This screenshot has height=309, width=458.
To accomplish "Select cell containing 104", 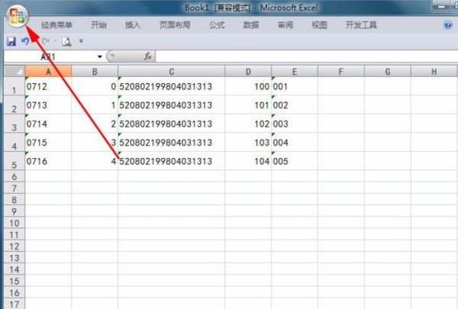I will (x=248, y=161).
